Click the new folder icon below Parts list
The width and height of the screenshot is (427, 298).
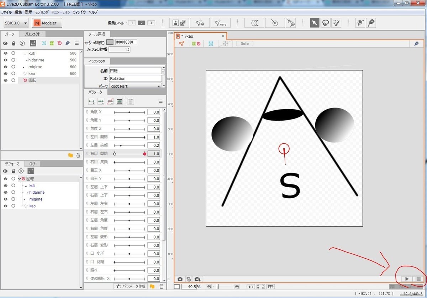coord(70,155)
